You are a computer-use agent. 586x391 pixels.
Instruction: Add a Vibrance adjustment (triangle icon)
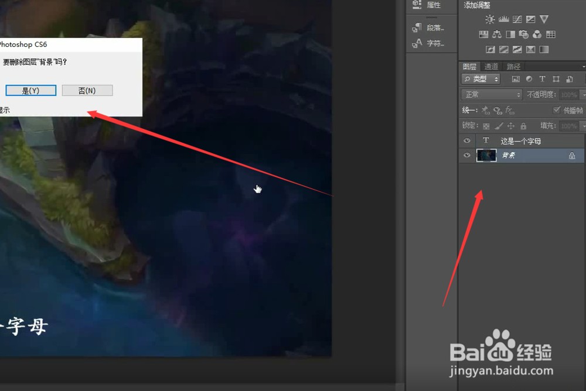coord(544,19)
